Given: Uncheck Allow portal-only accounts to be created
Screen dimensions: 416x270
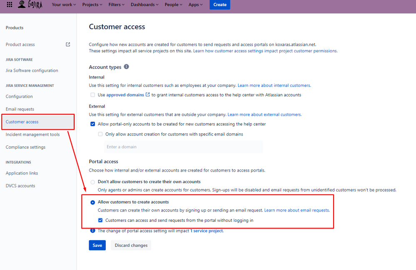Looking at the screenshot, I should point(92,124).
